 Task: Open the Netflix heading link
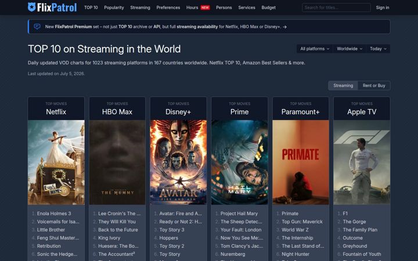(56, 112)
